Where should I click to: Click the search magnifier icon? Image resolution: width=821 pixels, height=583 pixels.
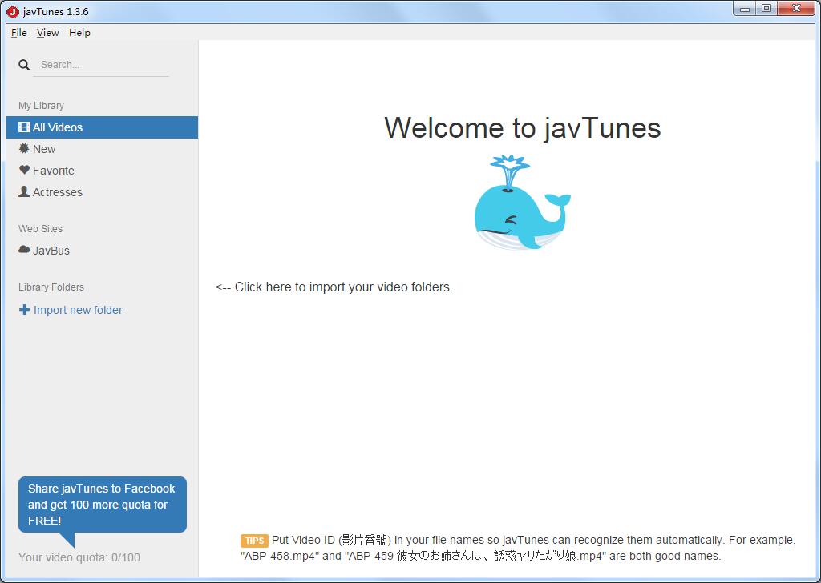point(24,65)
